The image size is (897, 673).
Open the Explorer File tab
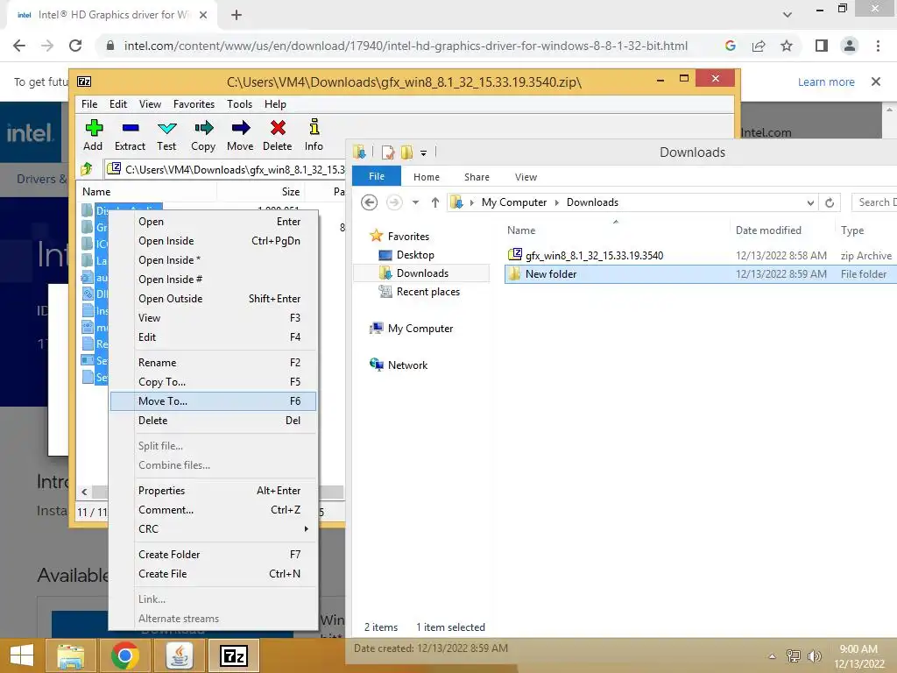(x=377, y=176)
